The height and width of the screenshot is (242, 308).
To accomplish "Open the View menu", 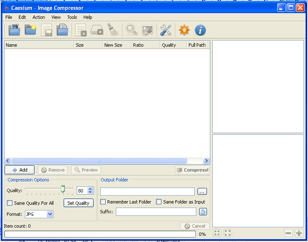I will [x=56, y=17].
